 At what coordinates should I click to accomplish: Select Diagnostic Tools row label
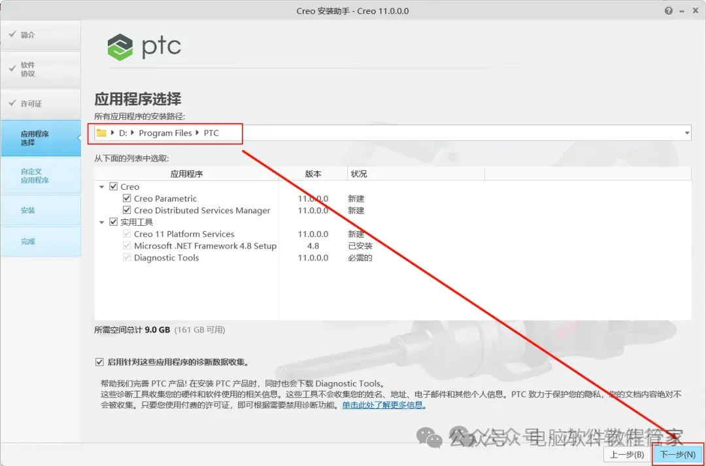click(166, 257)
